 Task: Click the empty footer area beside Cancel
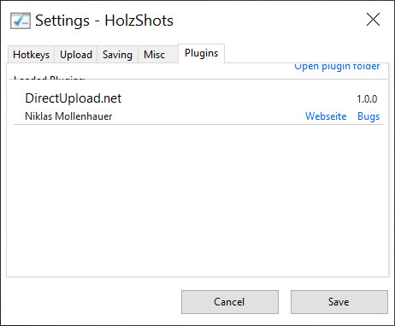pos(93,302)
